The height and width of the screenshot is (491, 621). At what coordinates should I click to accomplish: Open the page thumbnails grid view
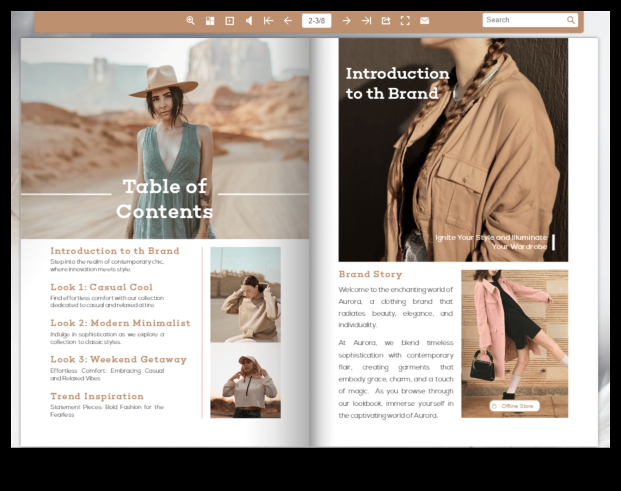coord(210,21)
